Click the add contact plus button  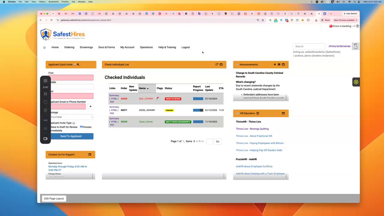click(90, 106)
